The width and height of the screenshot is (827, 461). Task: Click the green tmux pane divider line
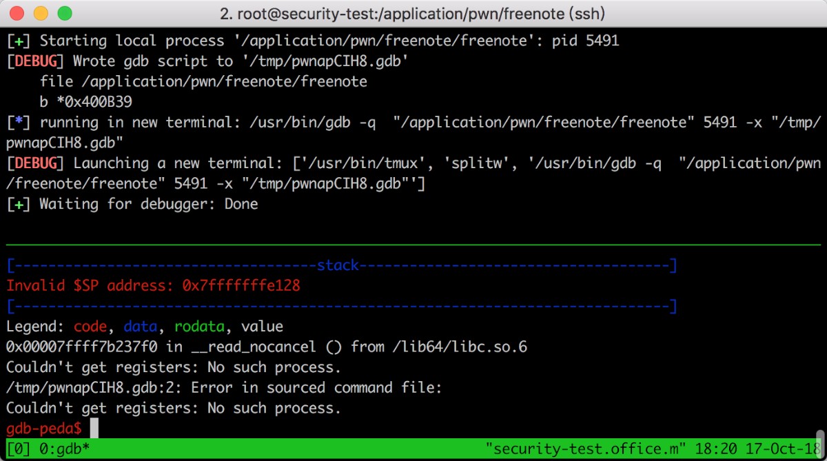pyautogui.click(x=413, y=245)
